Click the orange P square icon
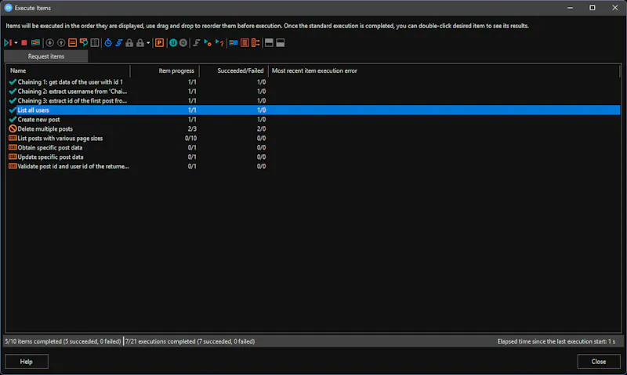This screenshot has height=375, width=627. tap(159, 43)
